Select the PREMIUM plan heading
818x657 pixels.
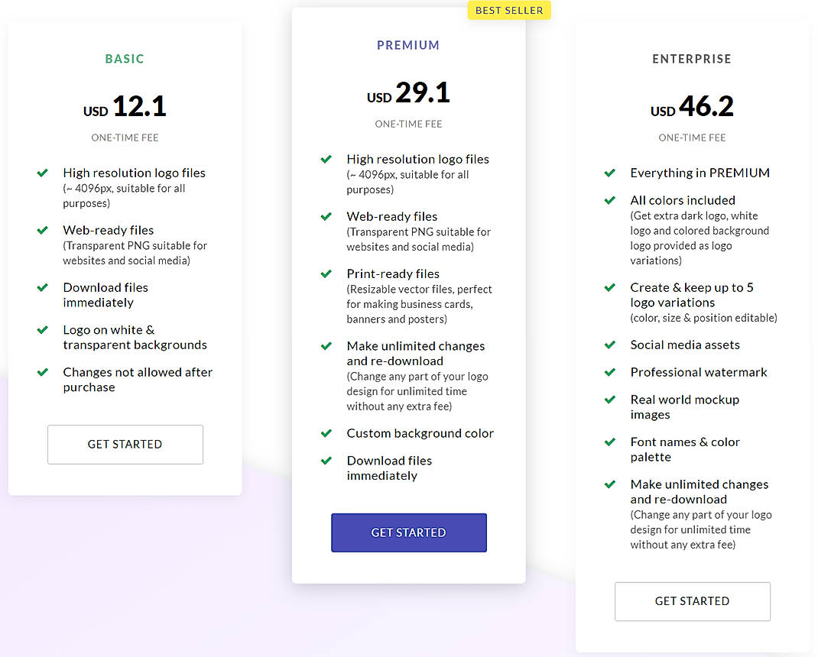pos(408,45)
